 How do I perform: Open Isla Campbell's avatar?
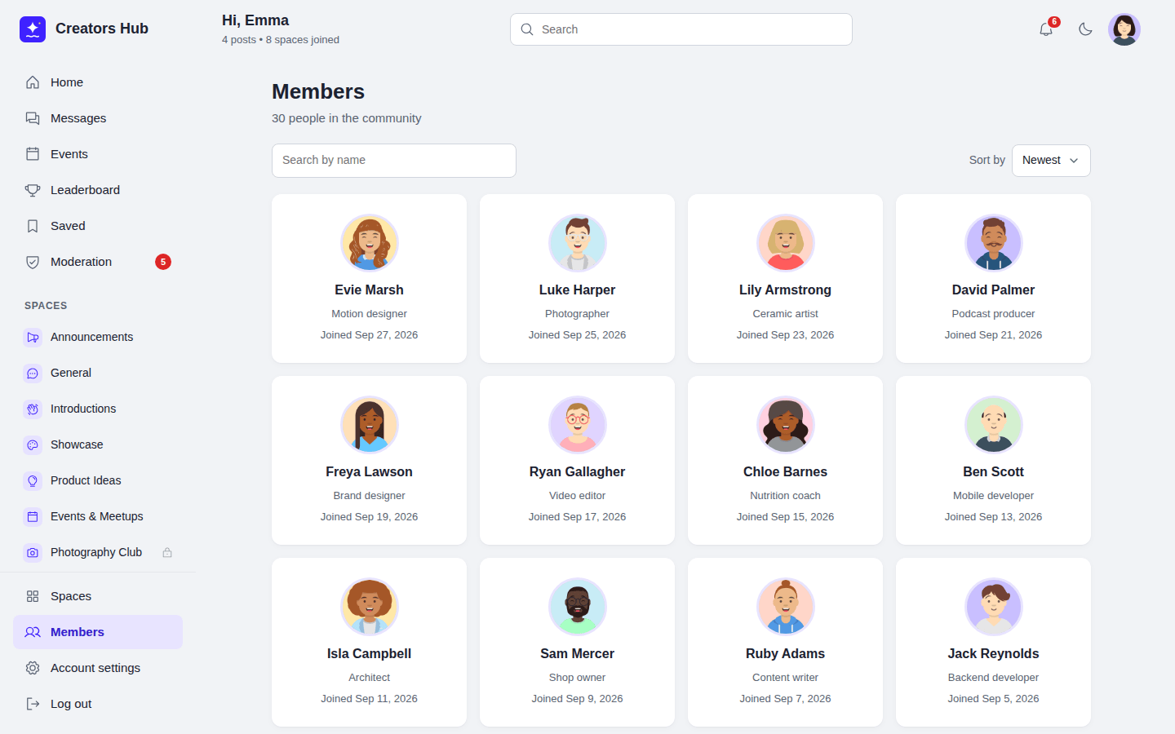click(x=370, y=607)
